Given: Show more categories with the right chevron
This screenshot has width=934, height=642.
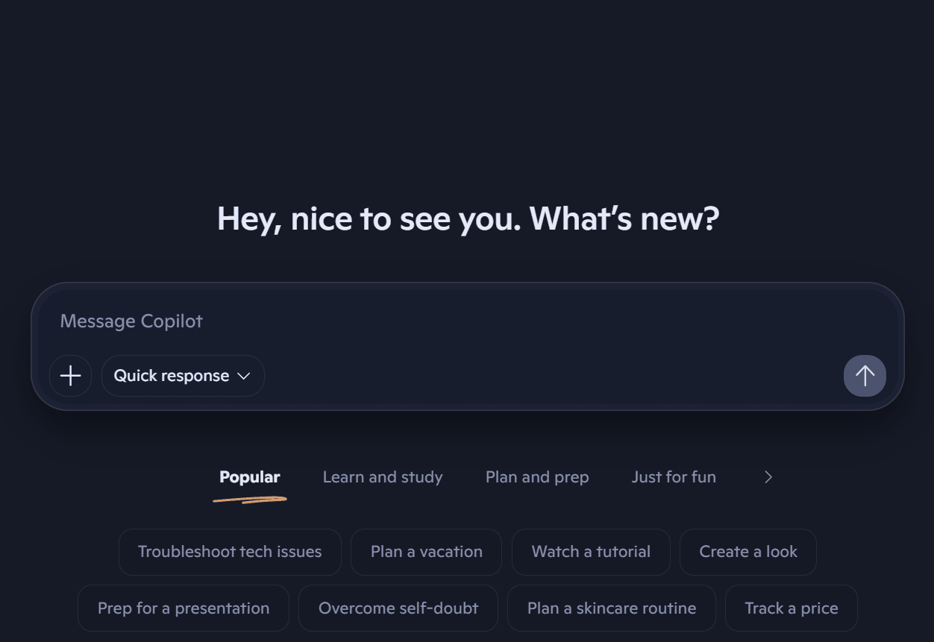Looking at the screenshot, I should pos(768,477).
